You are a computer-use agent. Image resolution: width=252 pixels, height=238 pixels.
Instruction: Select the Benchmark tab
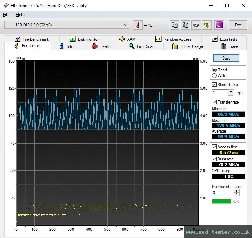pyautogui.click(x=28, y=46)
